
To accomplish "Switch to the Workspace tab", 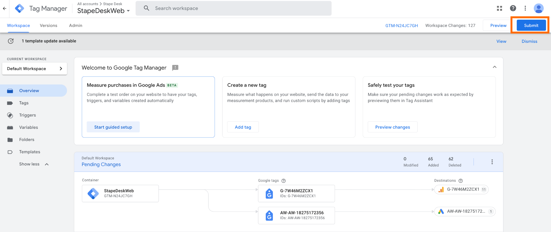I will pos(18,26).
